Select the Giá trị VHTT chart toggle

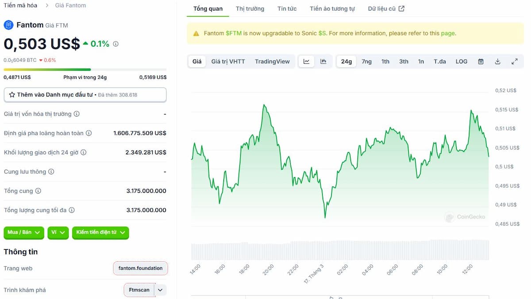(228, 61)
